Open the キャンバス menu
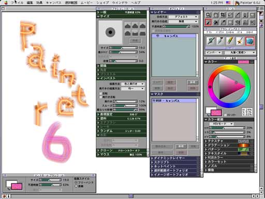This screenshot has height=199, width=265. coord(54,3)
